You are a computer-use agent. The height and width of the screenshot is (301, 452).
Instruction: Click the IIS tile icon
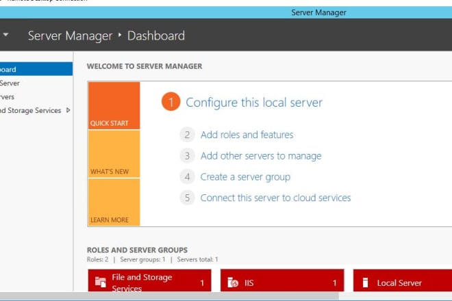pos(233,283)
